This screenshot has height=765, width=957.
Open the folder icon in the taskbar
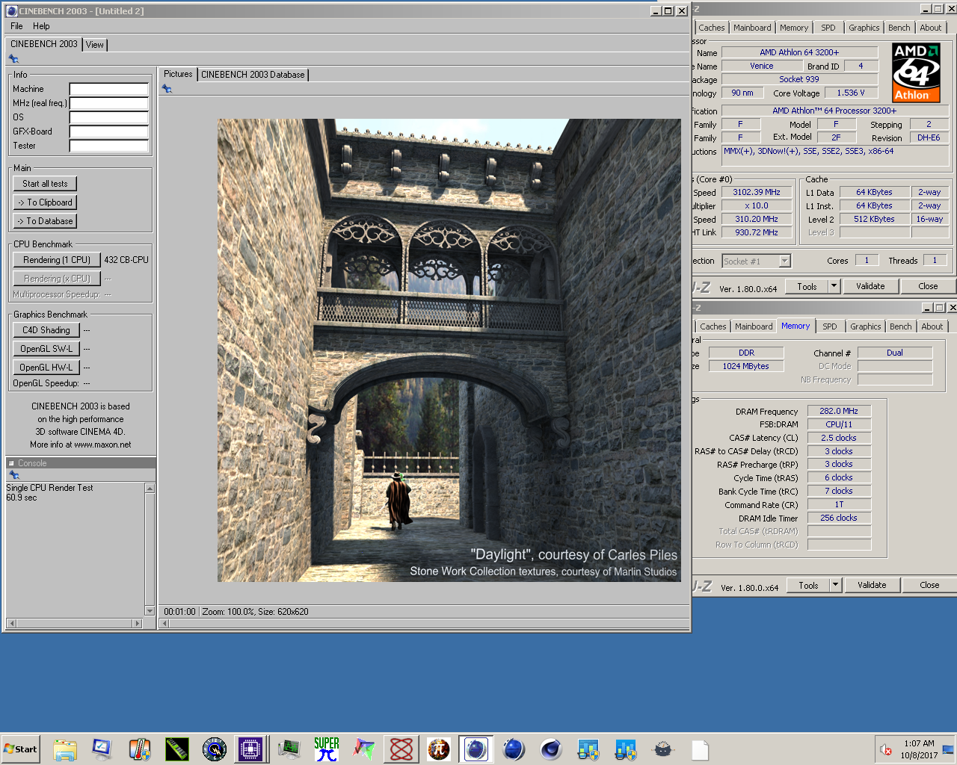click(65, 749)
